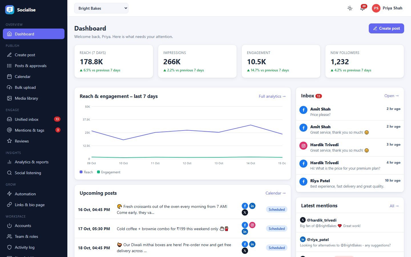Screen dimensions: 411x257
Task: Click the Reviews star icon
Action: coord(9,141)
